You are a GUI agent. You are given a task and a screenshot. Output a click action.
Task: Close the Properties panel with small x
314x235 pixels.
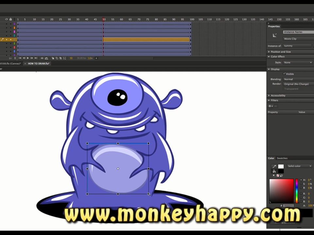click(x=269, y=23)
